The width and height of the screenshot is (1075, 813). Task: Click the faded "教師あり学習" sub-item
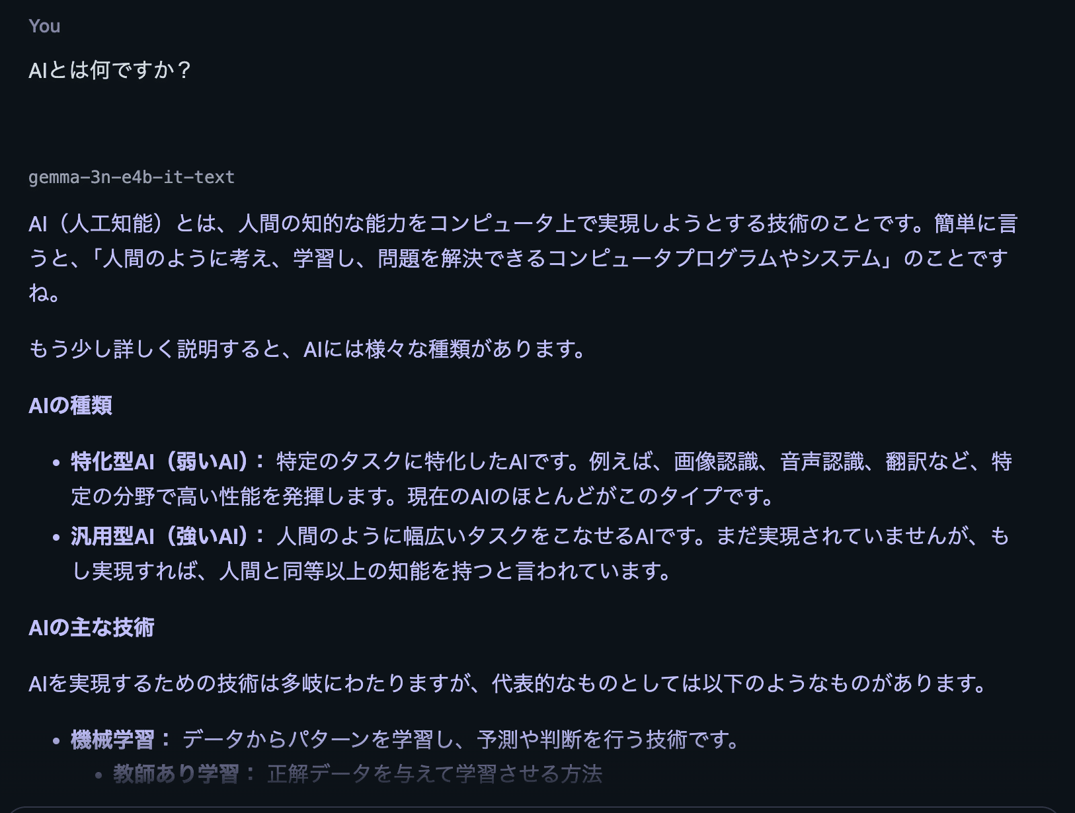pyautogui.click(x=176, y=774)
